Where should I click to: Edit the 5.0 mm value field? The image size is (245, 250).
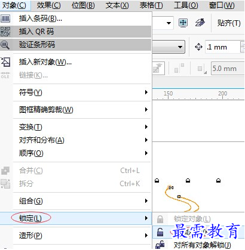228,69
